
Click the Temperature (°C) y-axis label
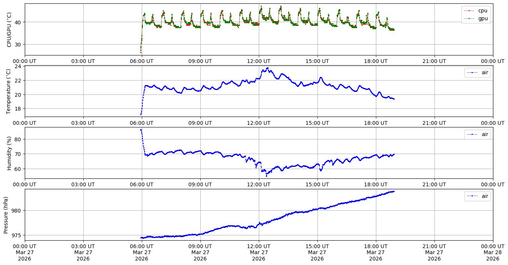click(9, 91)
